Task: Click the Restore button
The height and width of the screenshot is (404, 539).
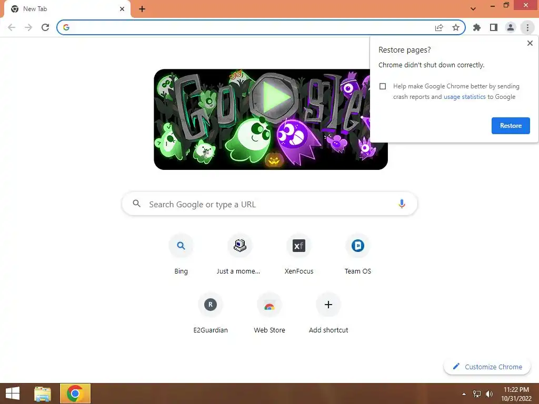Action: (x=511, y=126)
